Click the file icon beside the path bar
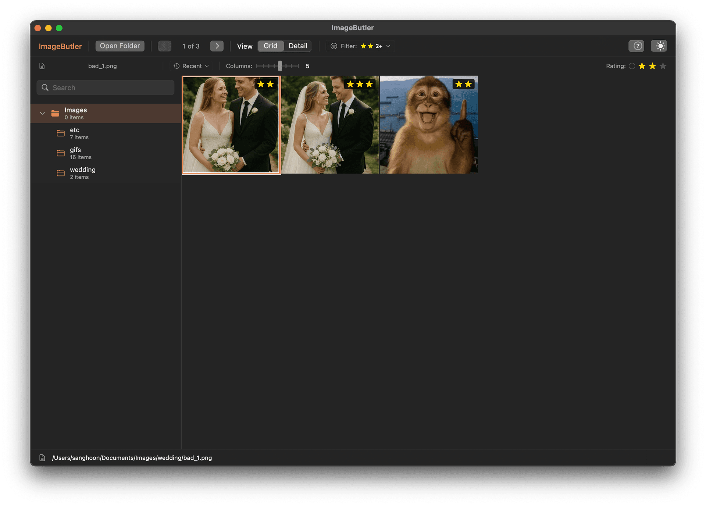This screenshot has height=506, width=706. click(43, 457)
